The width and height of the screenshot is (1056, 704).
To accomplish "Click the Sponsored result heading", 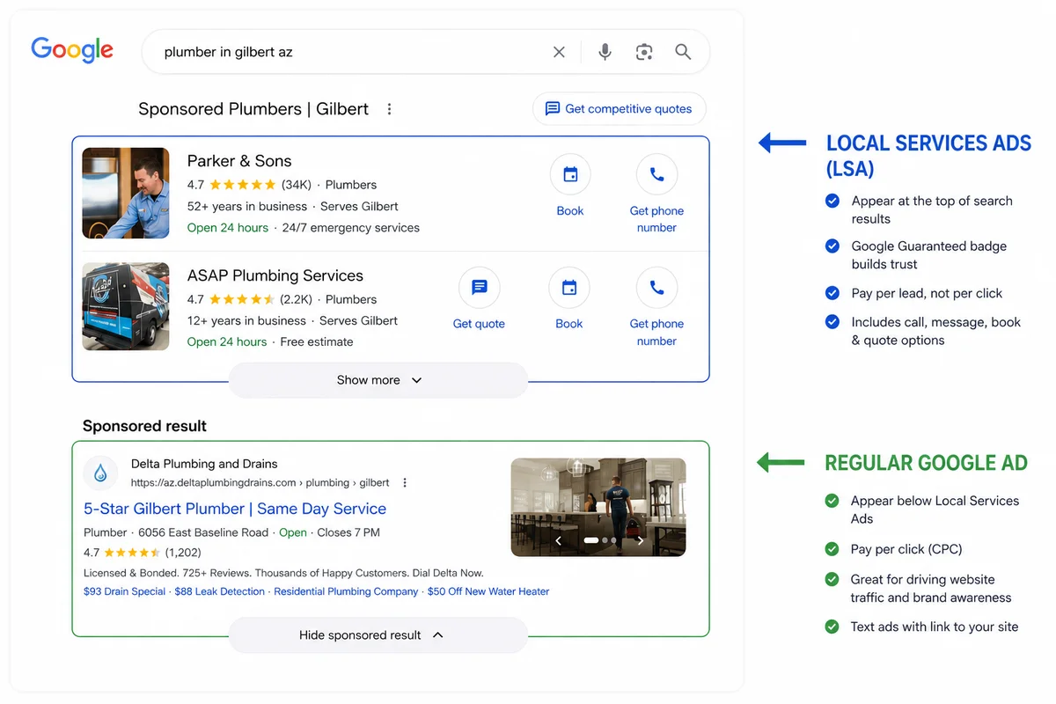I will (x=144, y=426).
